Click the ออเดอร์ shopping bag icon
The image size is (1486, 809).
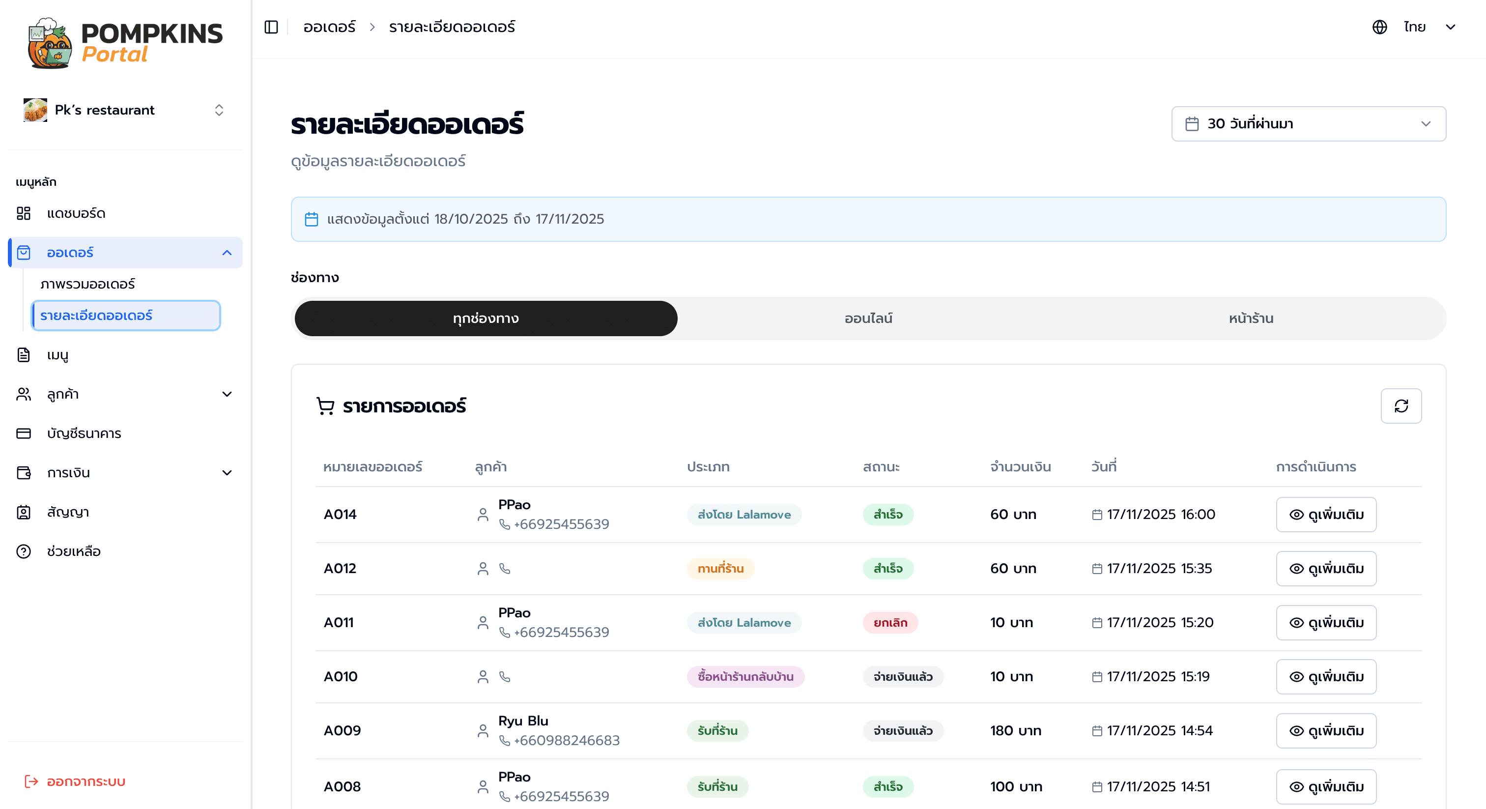24,253
